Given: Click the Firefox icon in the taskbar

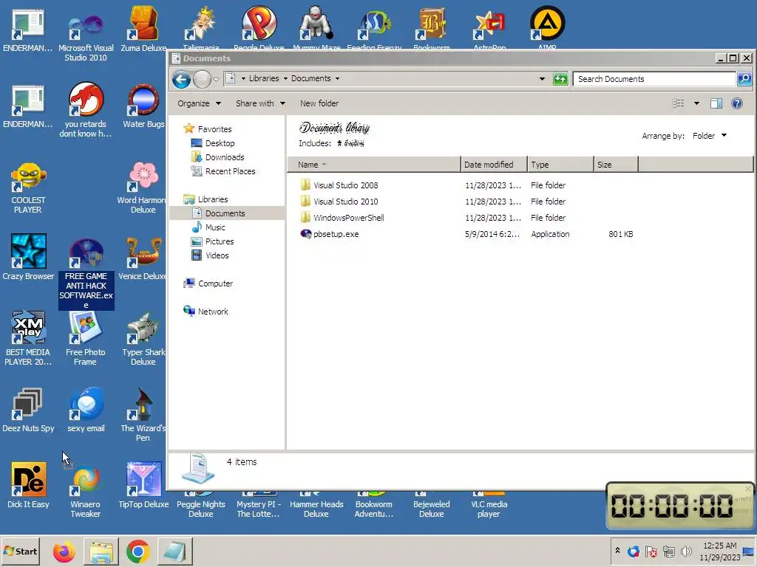Looking at the screenshot, I should pos(64,551).
